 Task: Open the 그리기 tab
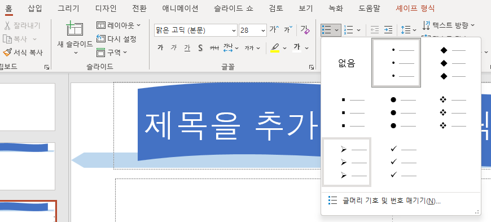(x=68, y=8)
